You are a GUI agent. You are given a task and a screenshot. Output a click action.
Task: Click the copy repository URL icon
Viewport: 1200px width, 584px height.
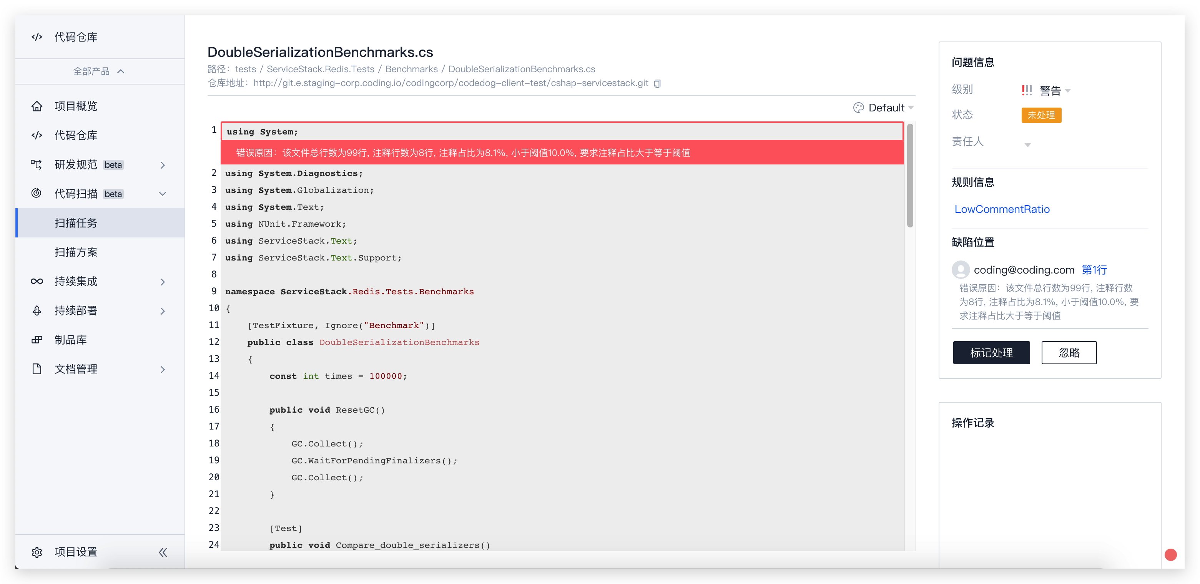pos(657,83)
